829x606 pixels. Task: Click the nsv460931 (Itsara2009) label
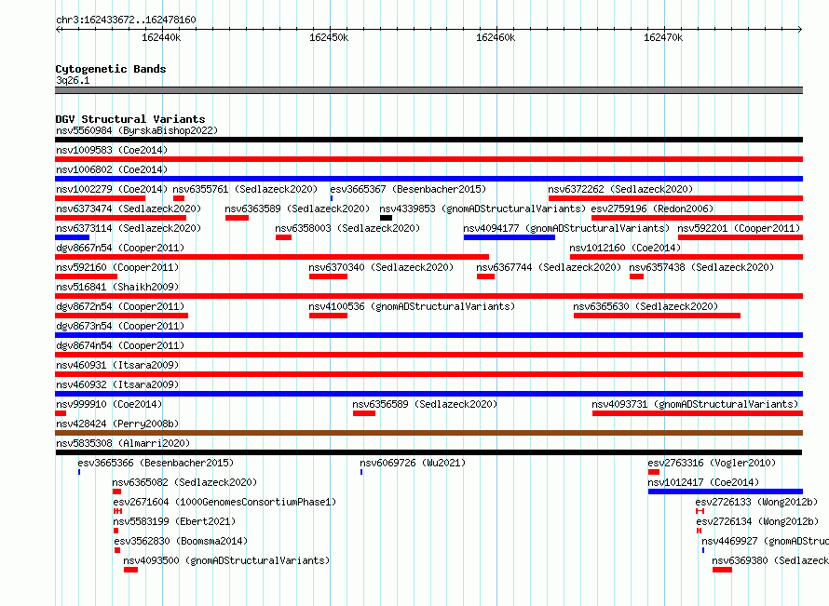[117, 365]
